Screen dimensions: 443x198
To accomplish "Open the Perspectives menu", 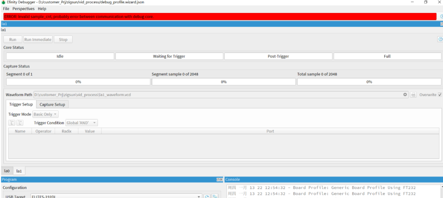I will 23,9.
